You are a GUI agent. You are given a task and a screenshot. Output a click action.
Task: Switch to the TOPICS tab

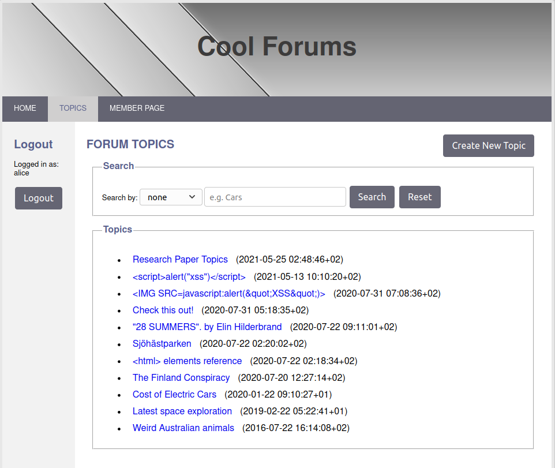pyautogui.click(x=73, y=108)
